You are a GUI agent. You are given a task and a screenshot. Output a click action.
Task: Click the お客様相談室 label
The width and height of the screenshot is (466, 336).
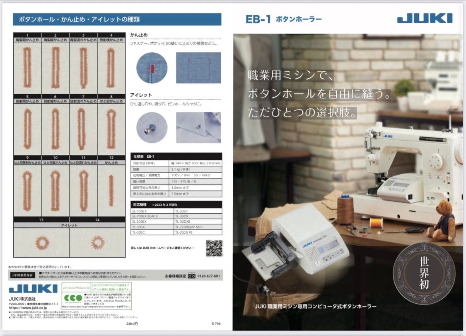pyautogui.click(x=175, y=276)
